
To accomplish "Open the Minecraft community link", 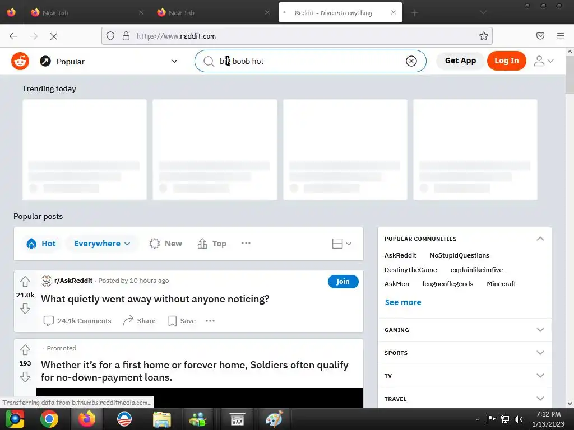I will click(x=501, y=284).
